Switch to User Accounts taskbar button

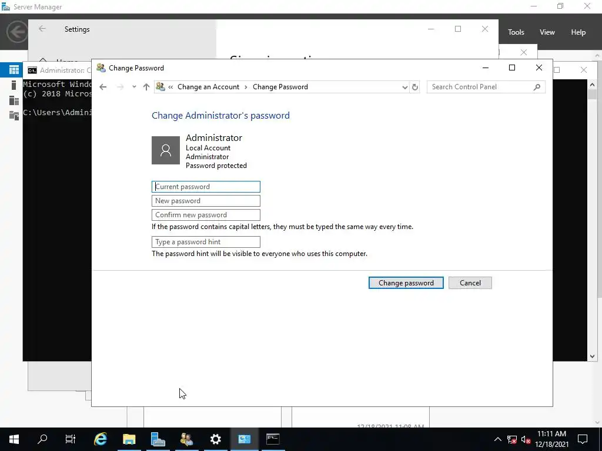186,439
